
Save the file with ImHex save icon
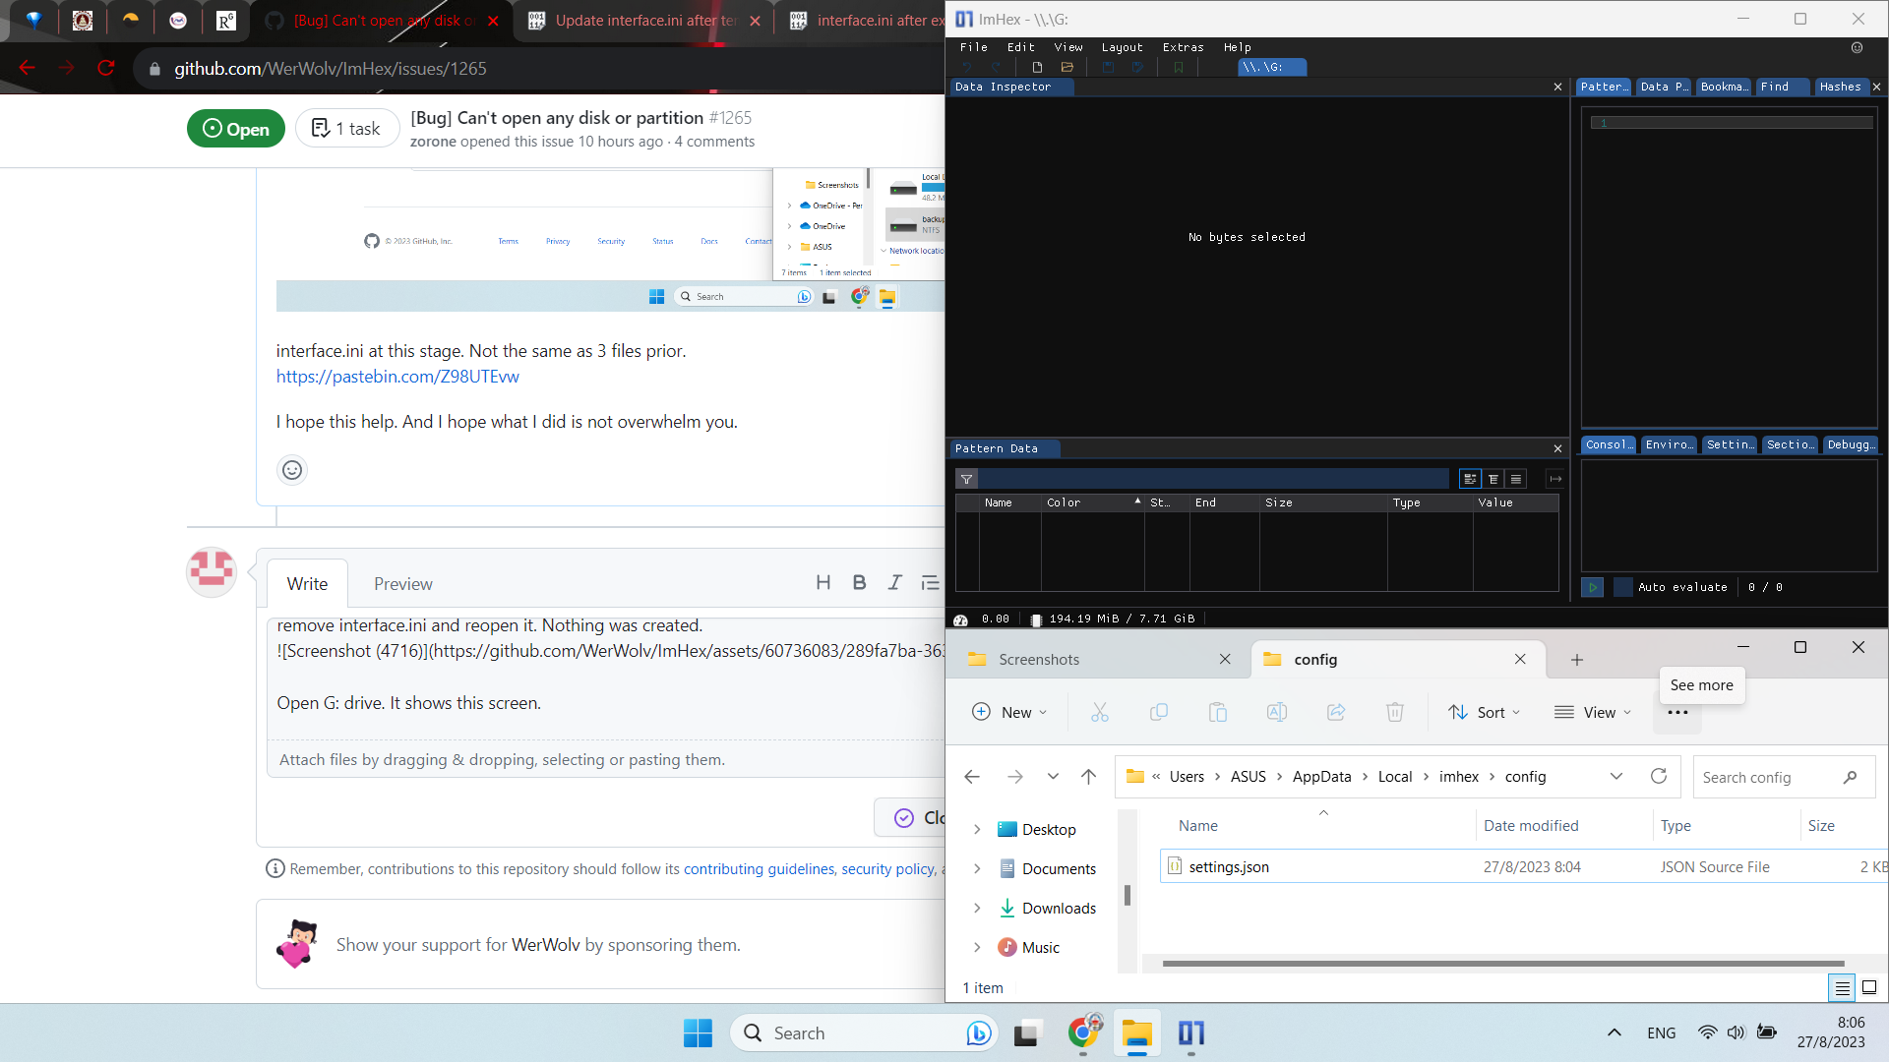pos(1109,67)
